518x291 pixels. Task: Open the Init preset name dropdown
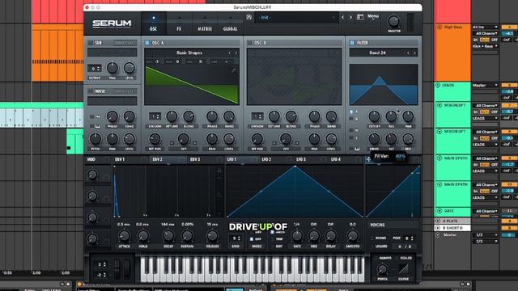tap(296, 17)
